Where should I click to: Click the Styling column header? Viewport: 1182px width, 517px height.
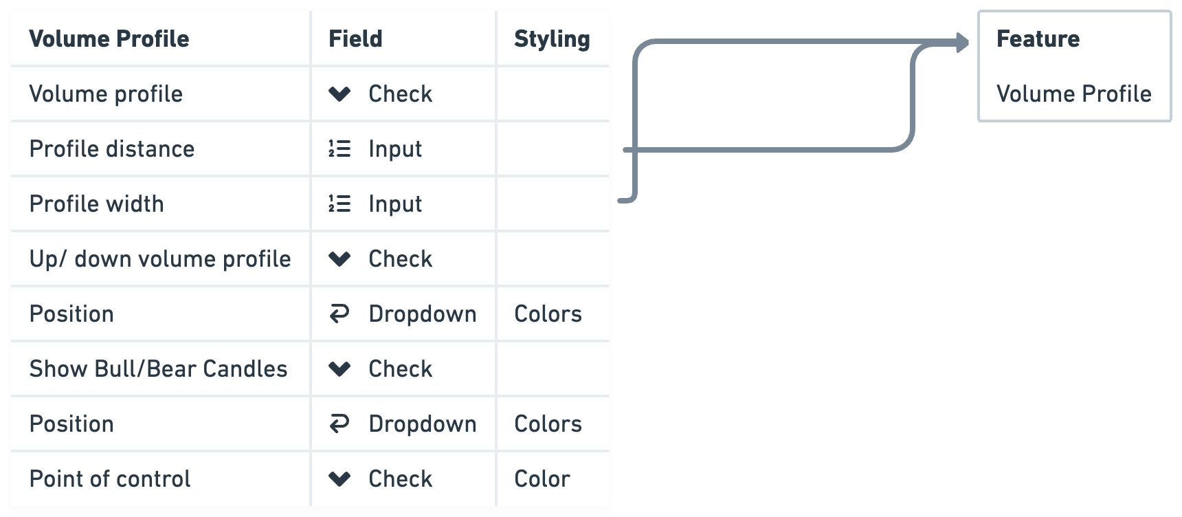tap(552, 39)
